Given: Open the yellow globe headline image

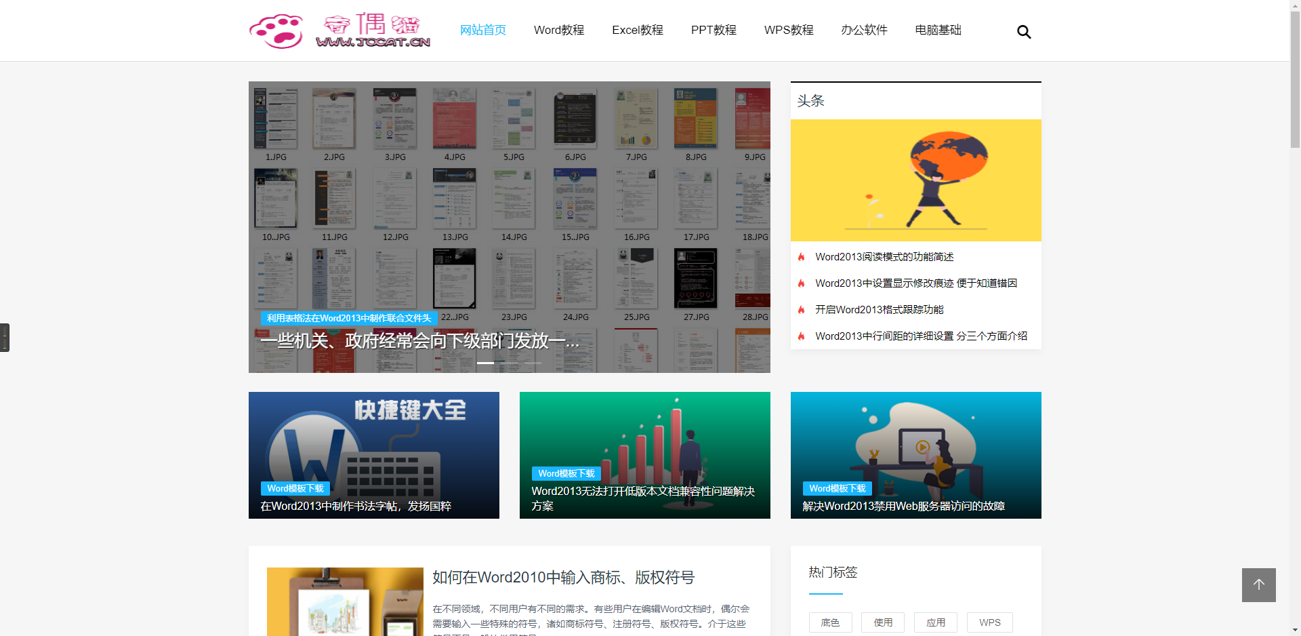Looking at the screenshot, I should tap(916, 180).
